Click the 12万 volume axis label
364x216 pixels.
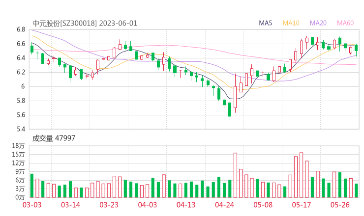18,163
